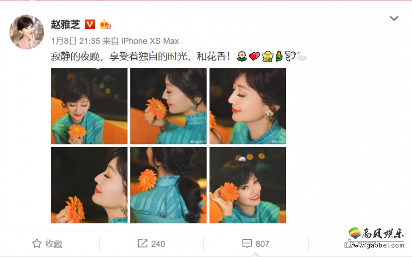Image resolution: width=412 pixels, height=257 pixels.
Task: Click the iPhone XS Max source link
Action: coord(150,41)
